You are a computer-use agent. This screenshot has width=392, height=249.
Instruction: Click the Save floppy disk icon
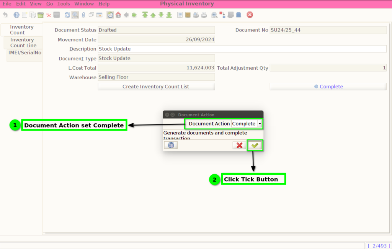point(57,15)
